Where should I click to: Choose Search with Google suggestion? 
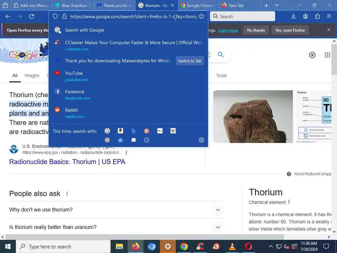pos(128,30)
